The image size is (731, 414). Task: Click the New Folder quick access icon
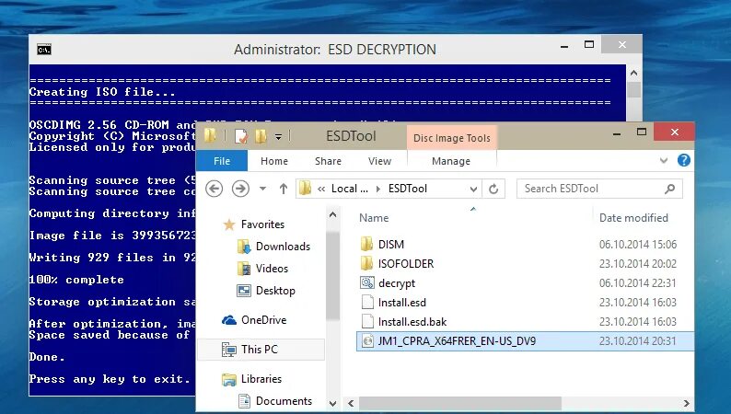(261, 136)
